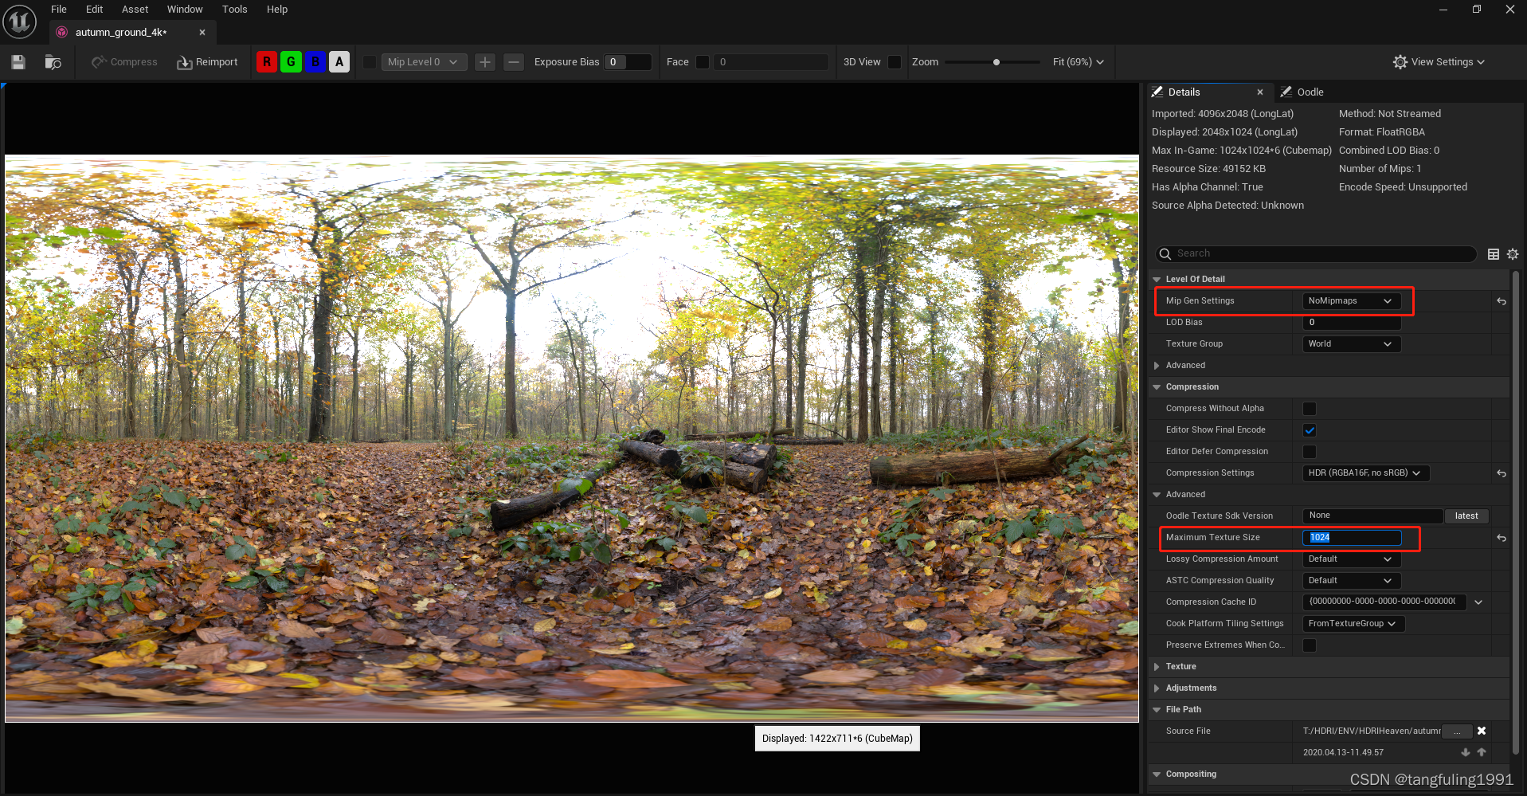Reset Compression Settings to default
The image size is (1527, 796).
1502,473
